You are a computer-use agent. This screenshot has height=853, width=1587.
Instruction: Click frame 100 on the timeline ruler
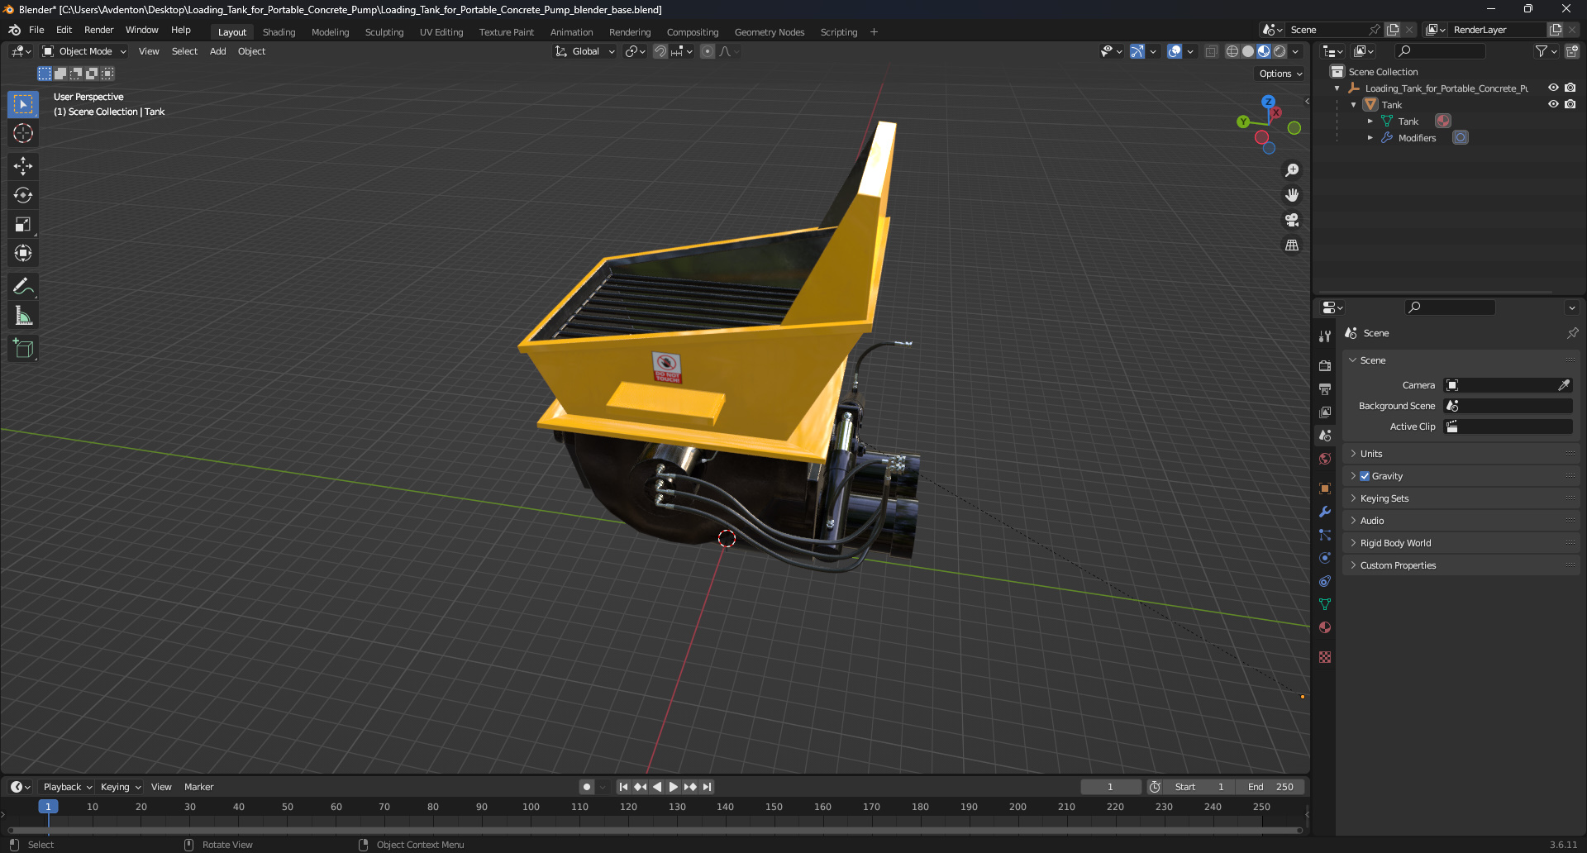tap(531, 807)
